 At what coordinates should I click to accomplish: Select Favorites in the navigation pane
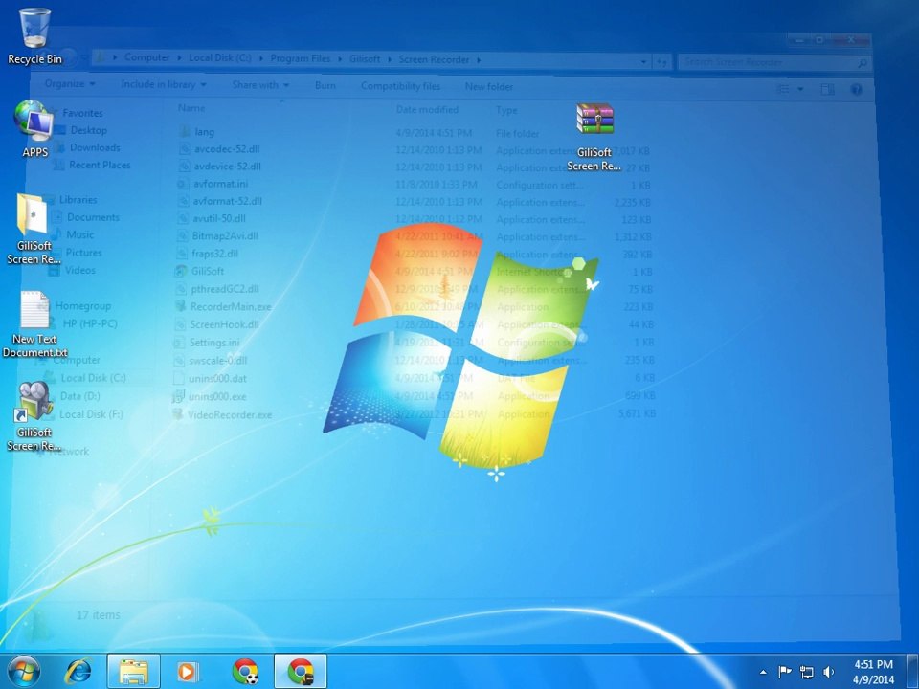click(82, 113)
